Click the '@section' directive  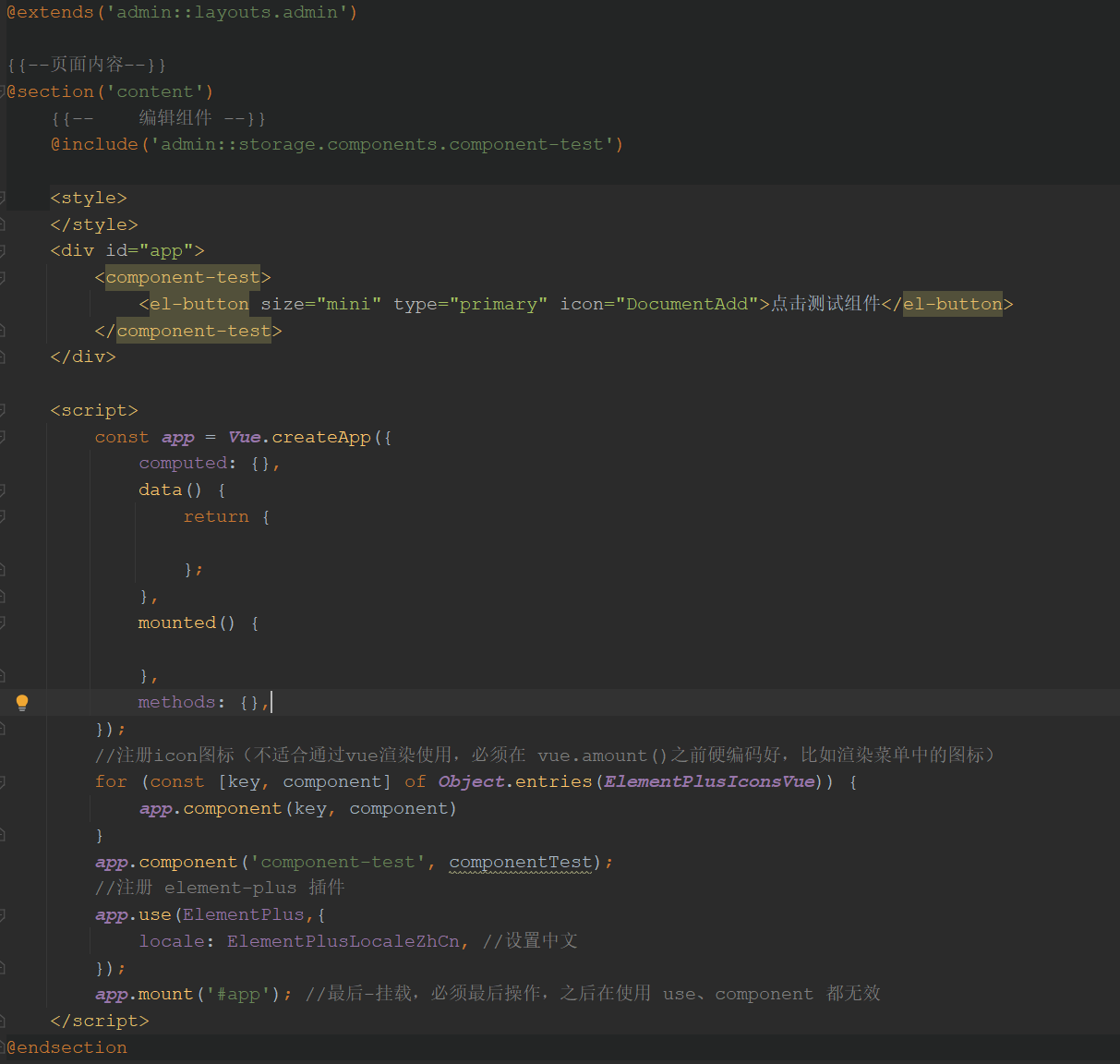coord(50,92)
